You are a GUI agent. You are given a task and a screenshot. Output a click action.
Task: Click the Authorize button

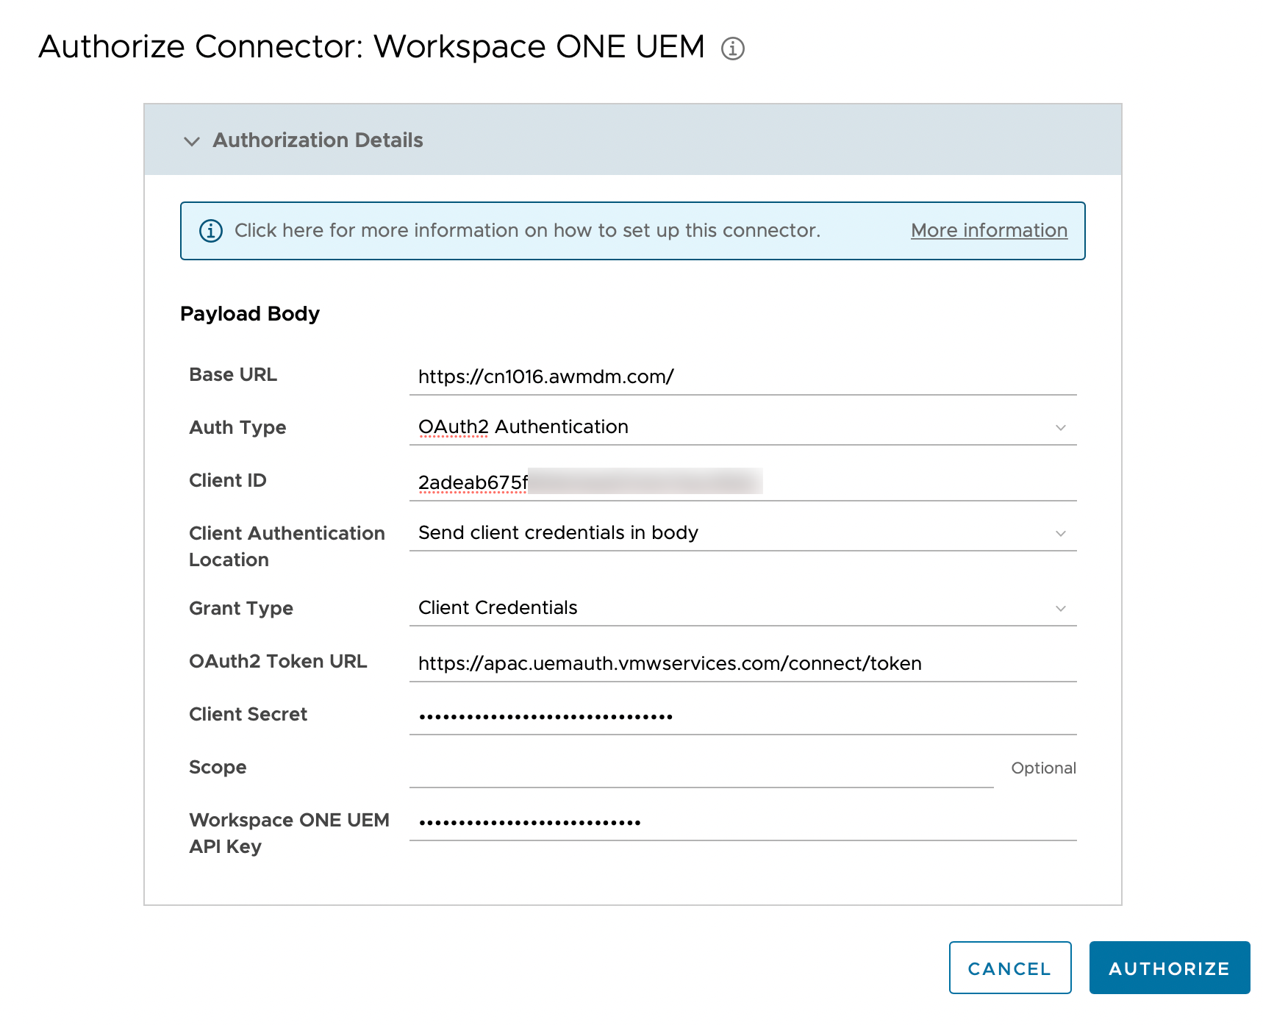click(1169, 968)
